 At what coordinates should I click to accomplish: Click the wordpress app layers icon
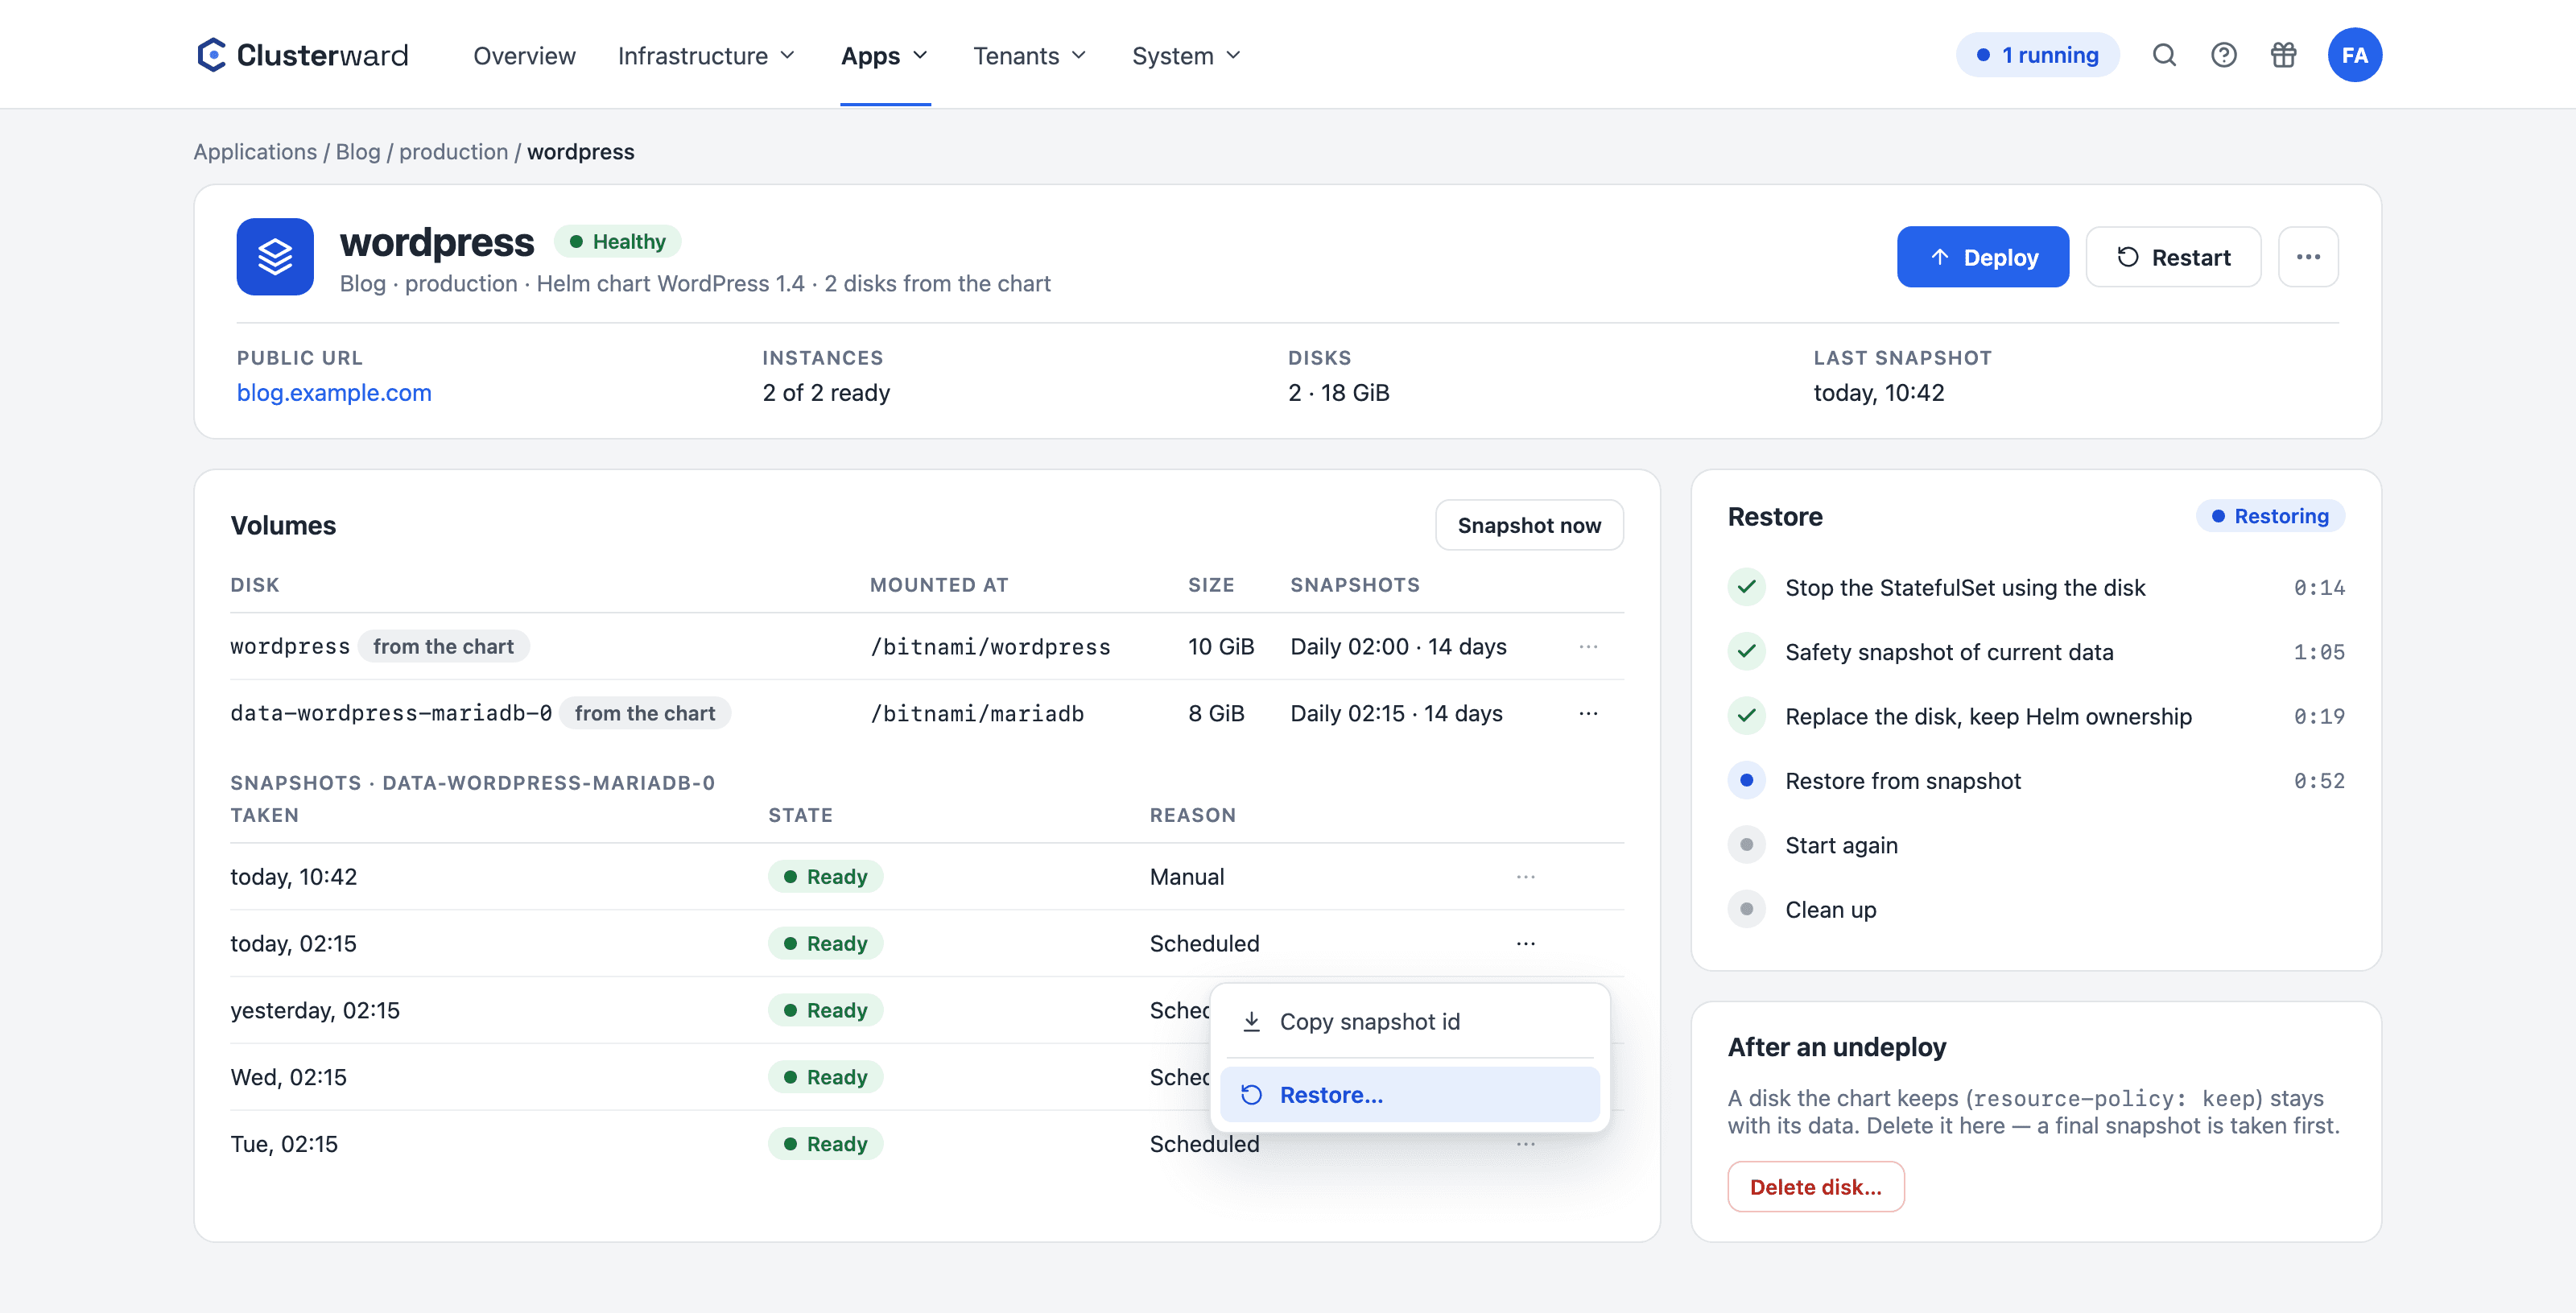[x=275, y=257]
